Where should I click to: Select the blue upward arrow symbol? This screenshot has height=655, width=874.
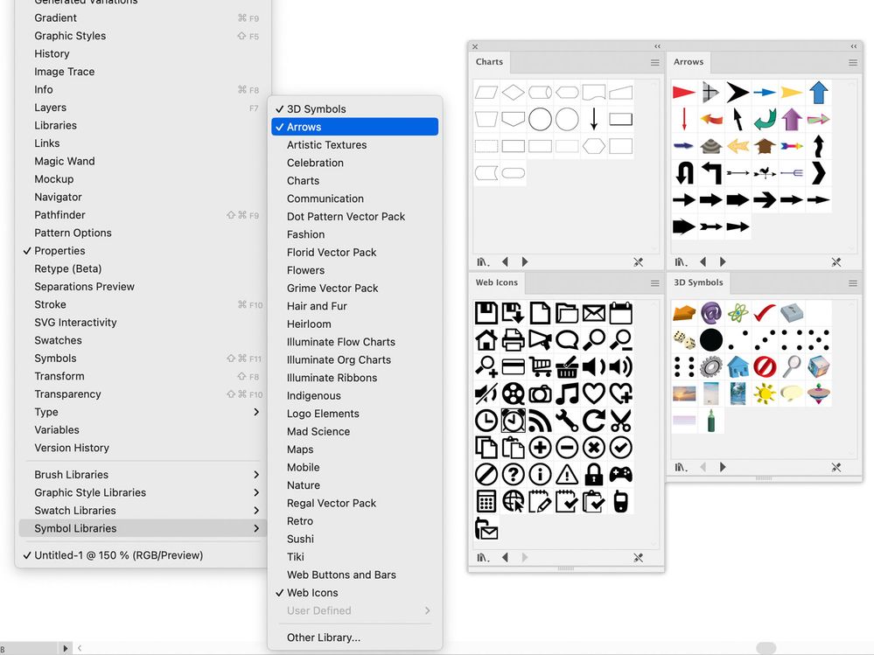[x=819, y=91]
